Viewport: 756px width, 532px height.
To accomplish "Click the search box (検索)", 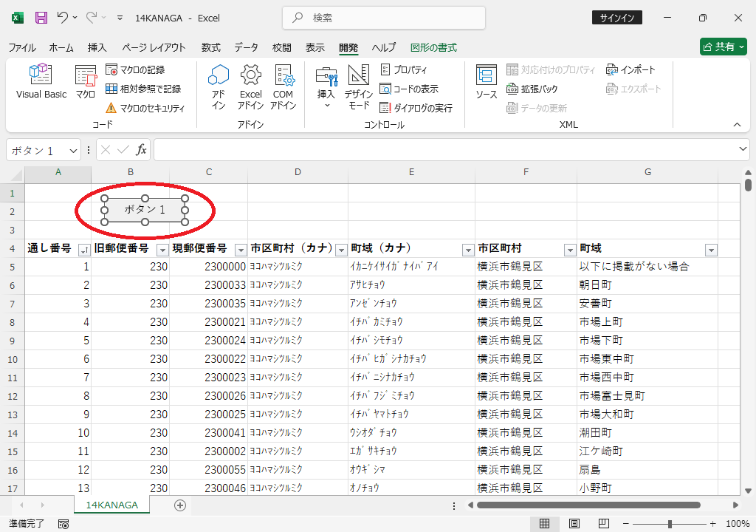I will click(384, 18).
